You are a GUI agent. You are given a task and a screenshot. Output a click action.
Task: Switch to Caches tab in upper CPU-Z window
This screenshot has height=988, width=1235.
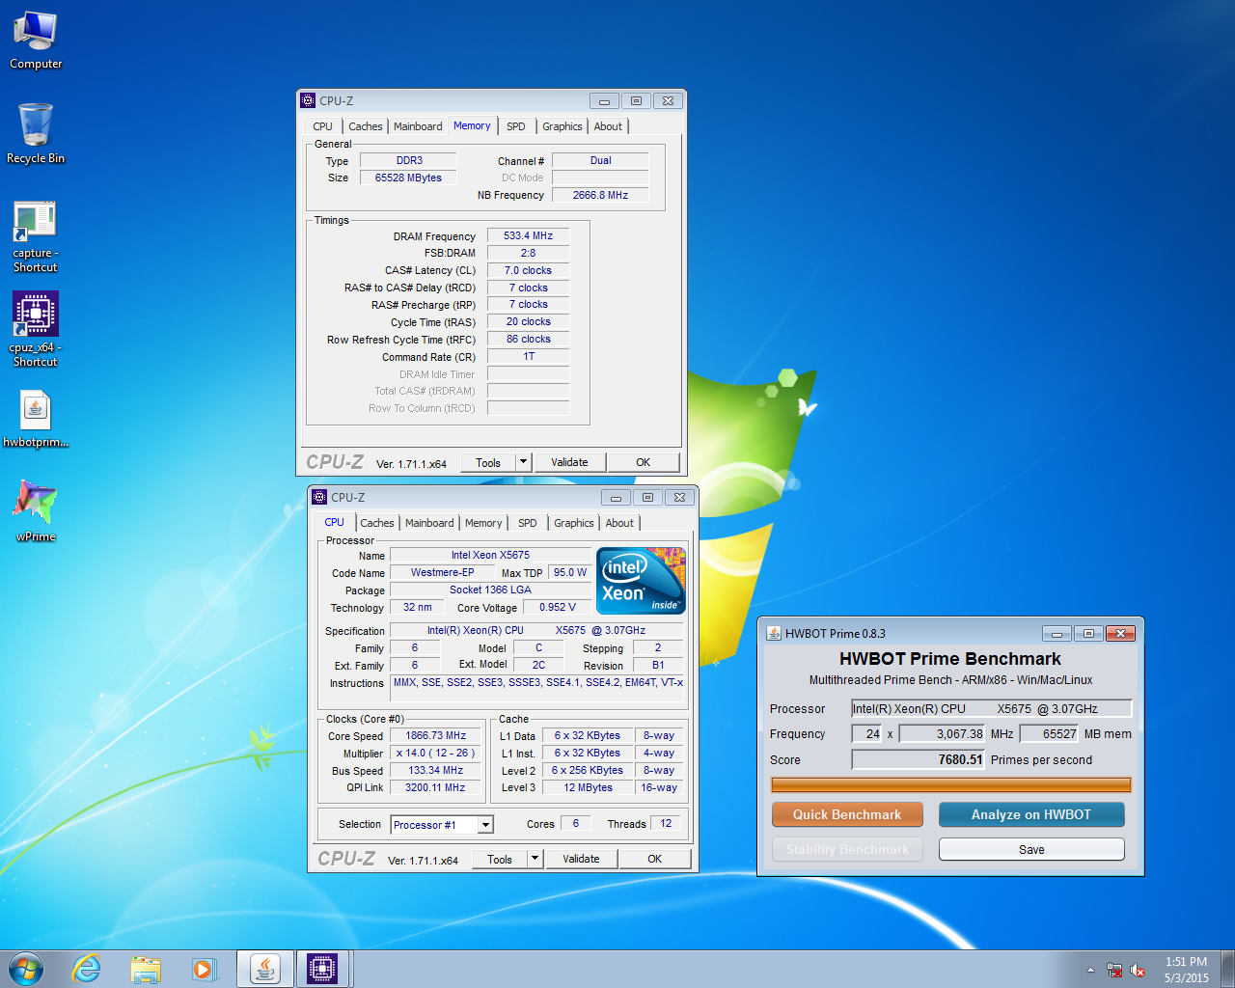click(x=365, y=126)
